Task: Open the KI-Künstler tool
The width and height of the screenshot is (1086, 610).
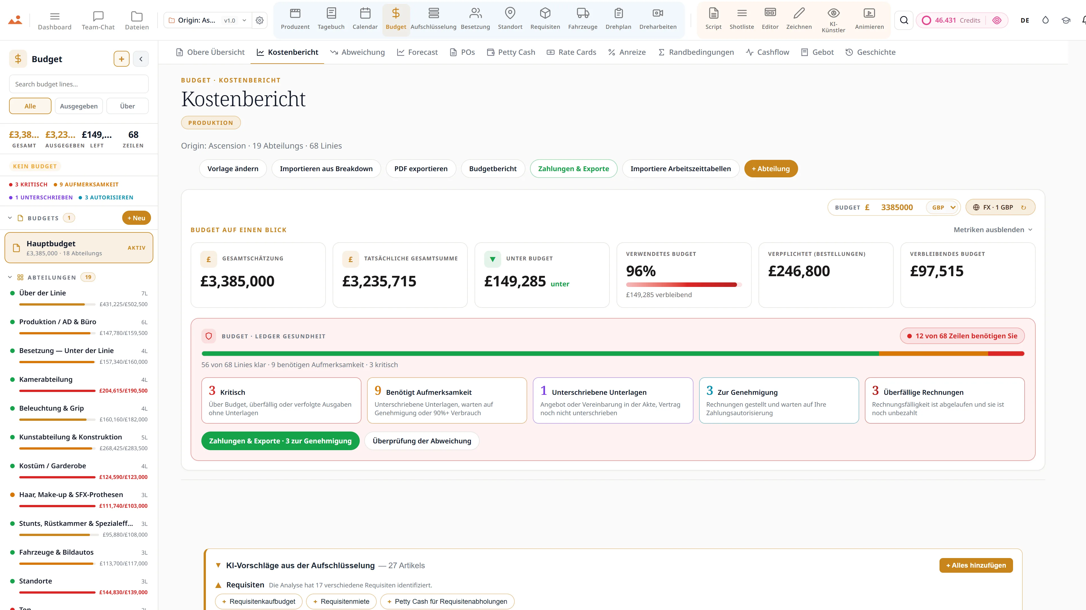Action: [x=833, y=20]
